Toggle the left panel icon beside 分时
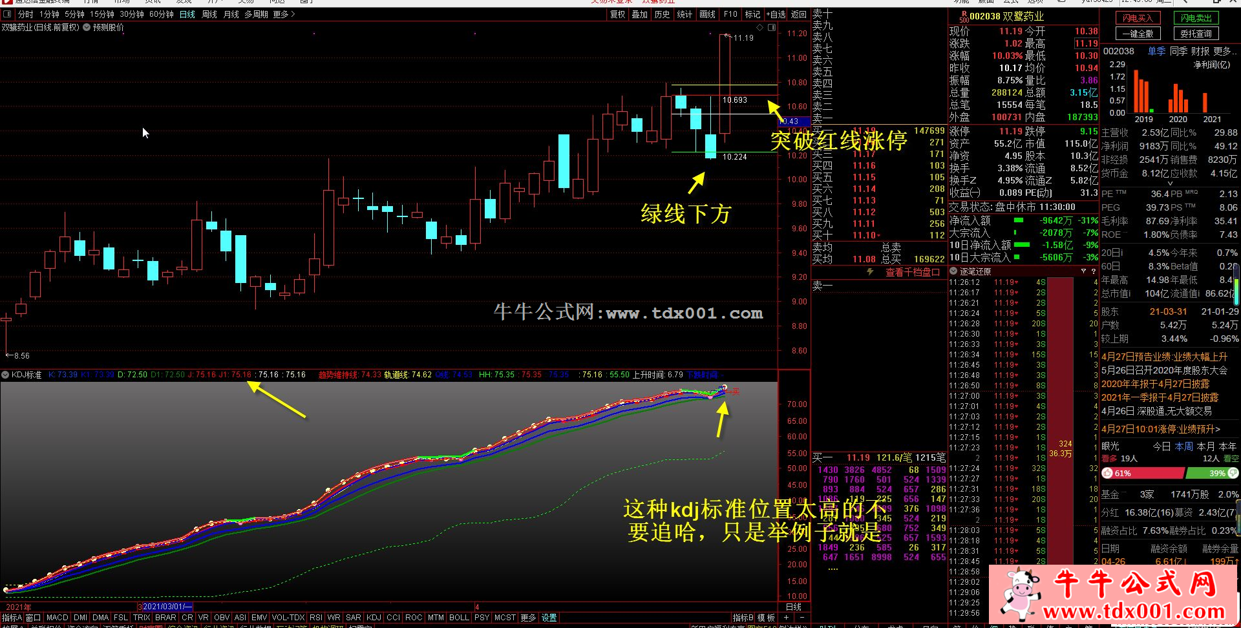 coord(6,14)
